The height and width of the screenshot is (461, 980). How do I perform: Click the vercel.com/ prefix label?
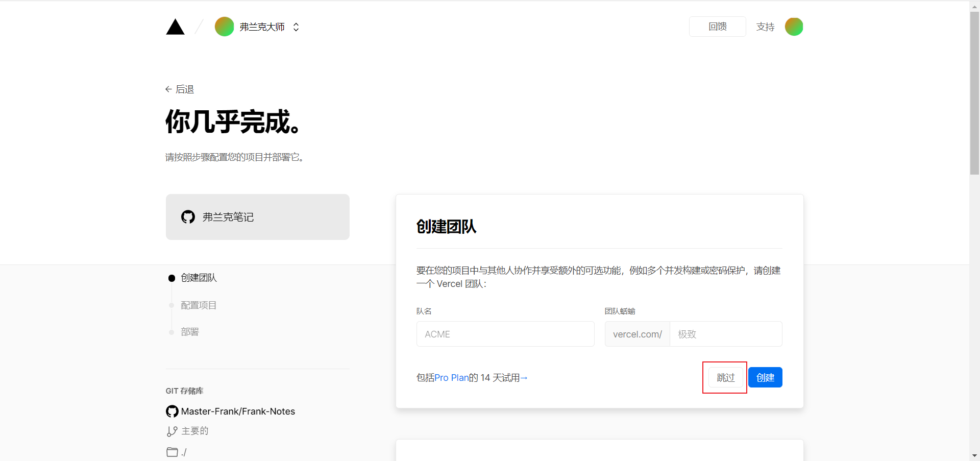coord(637,334)
